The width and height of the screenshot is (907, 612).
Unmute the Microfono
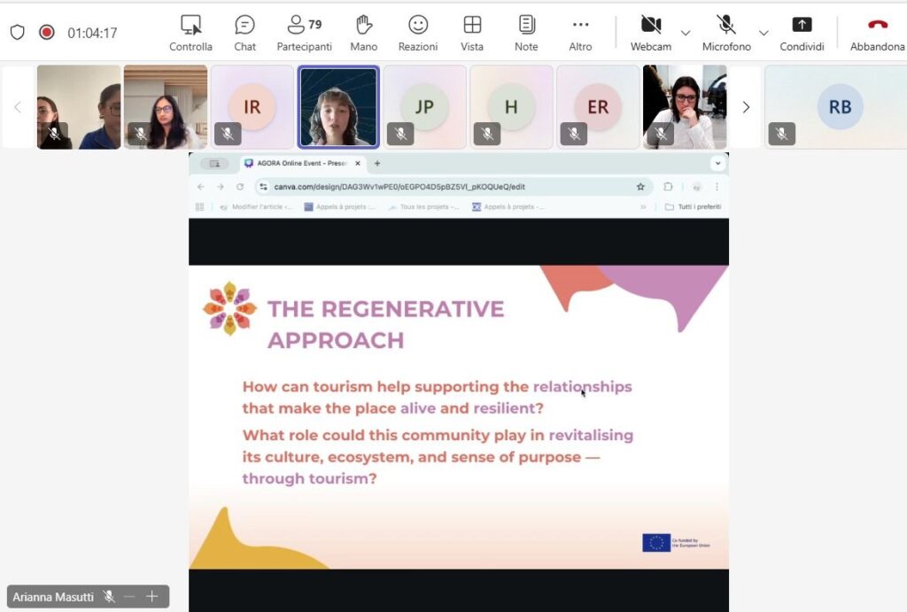[x=726, y=33]
